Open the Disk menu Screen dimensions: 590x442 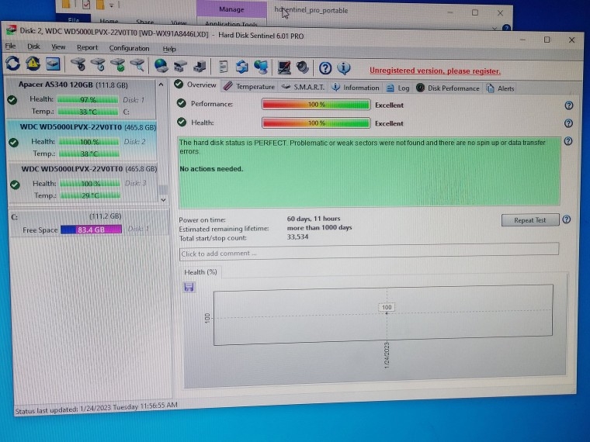coord(33,47)
